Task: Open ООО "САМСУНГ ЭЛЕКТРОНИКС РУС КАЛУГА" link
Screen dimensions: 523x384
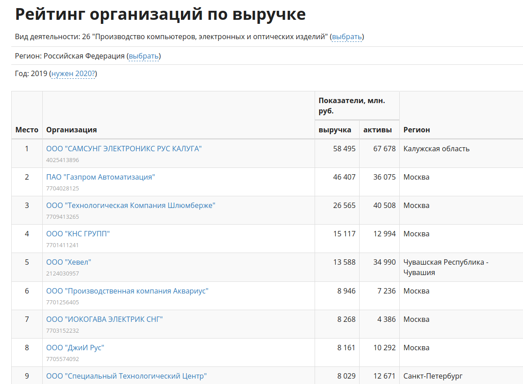Action: (124, 149)
